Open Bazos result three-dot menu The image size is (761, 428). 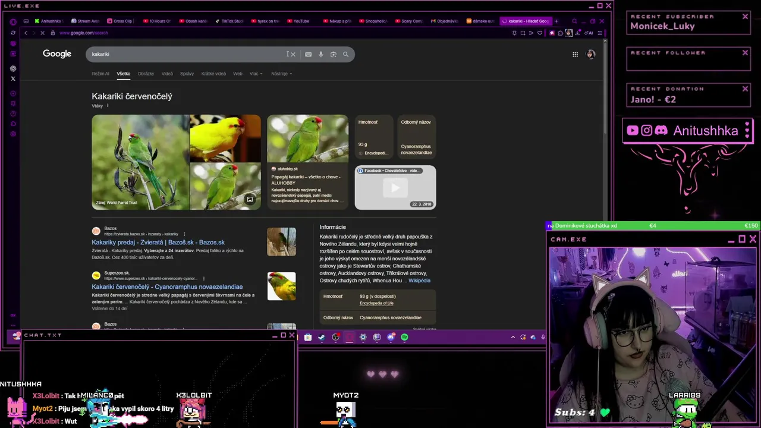coord(184,234)
